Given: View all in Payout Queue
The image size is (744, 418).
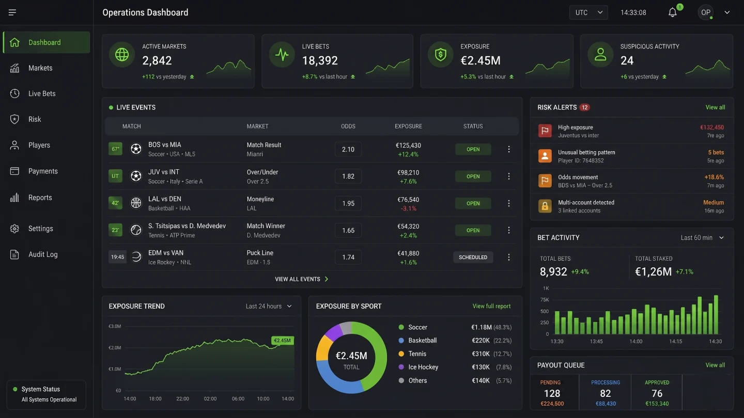Looking at the screenshot, I should [x=715, y=365].
